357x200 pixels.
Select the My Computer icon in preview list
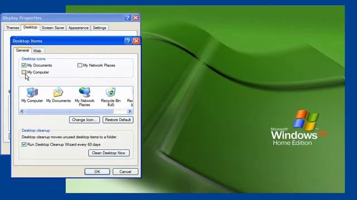click(32, 95)
